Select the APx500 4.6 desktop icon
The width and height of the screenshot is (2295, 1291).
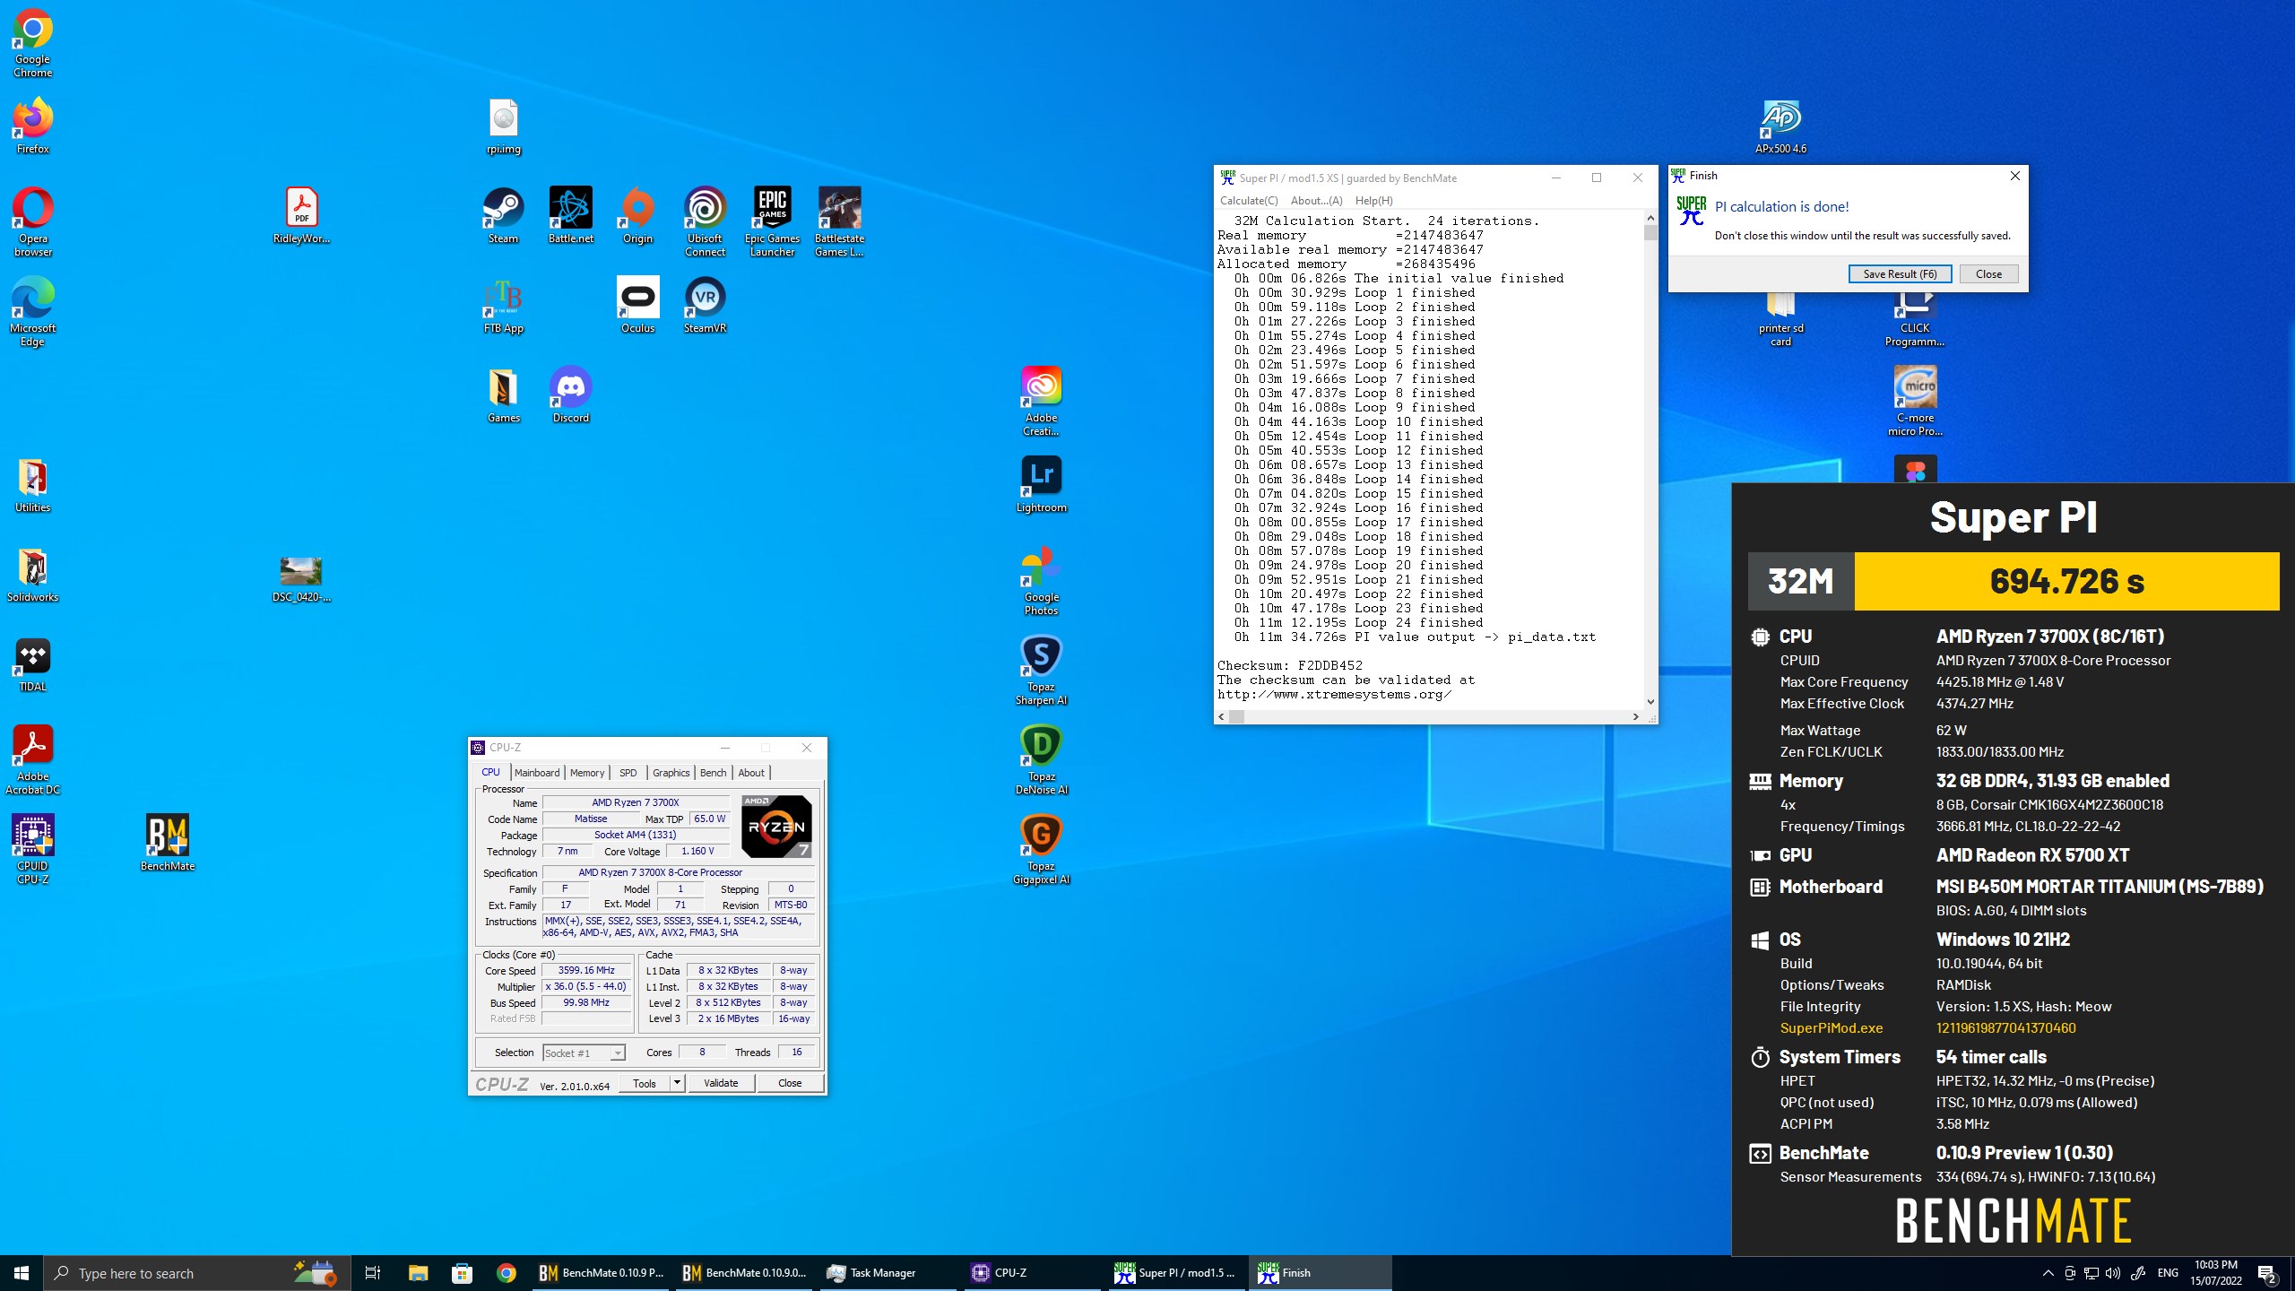click(1780, 126)
